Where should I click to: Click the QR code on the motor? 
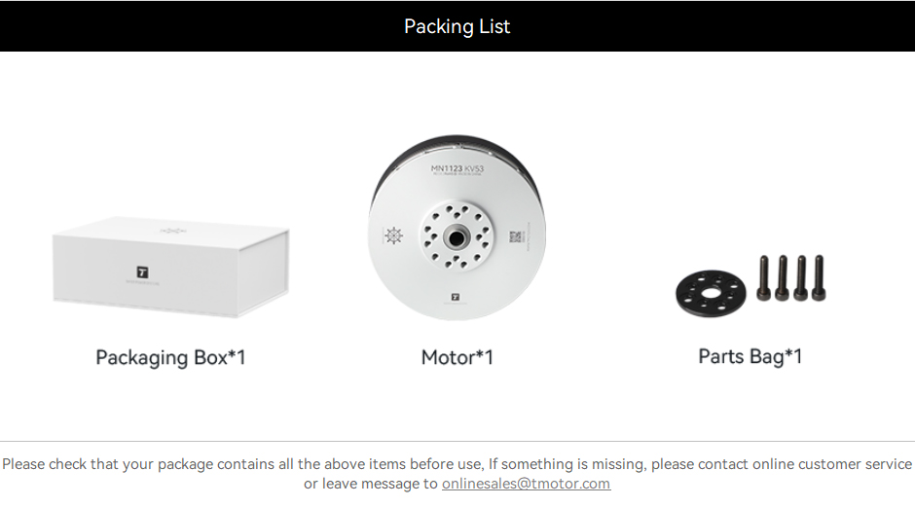pos(515,236)
